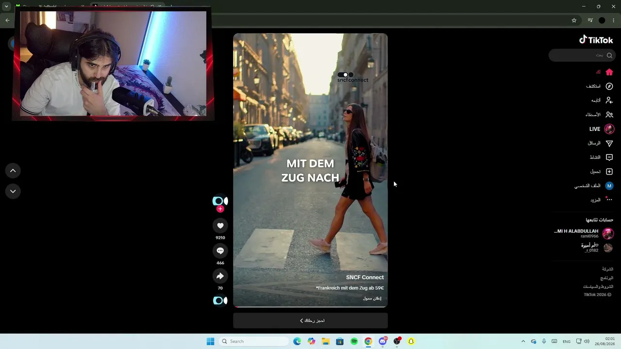Viewport: 621px width, 349px height.
Task: Click the video caption about Frankreich Zug
Action: [x=350, y=288]
